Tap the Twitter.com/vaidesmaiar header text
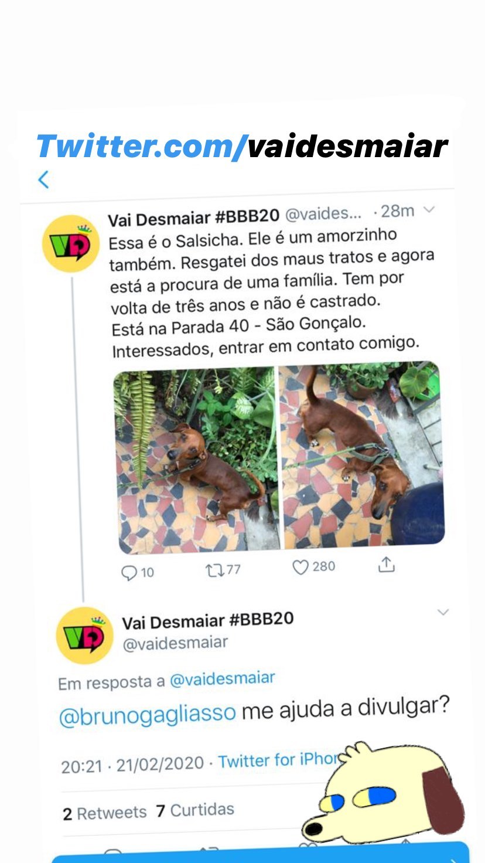 tap(243, 147)
